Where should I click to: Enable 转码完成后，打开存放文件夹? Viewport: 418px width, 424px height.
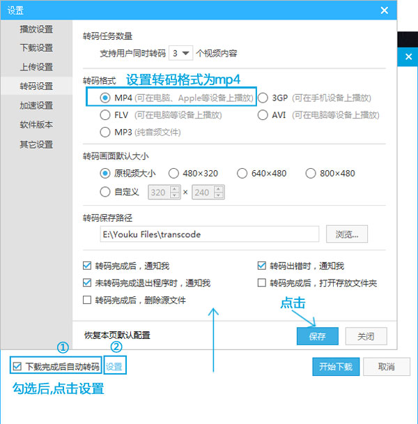click(x=261, y=283)
